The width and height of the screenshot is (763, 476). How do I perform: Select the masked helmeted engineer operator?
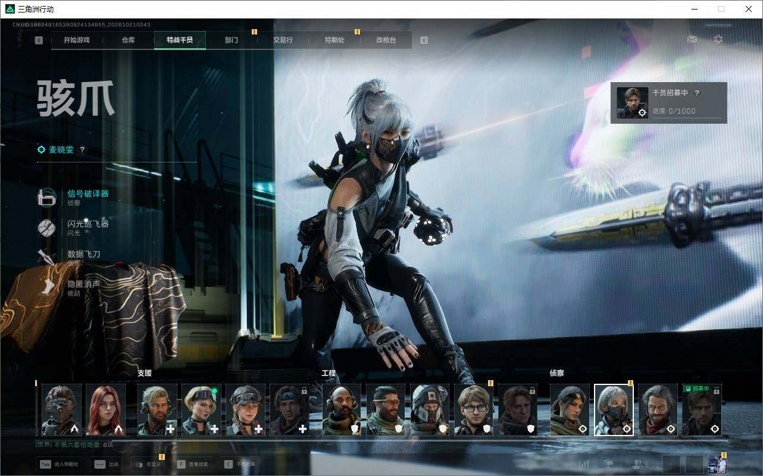[429, 410]
